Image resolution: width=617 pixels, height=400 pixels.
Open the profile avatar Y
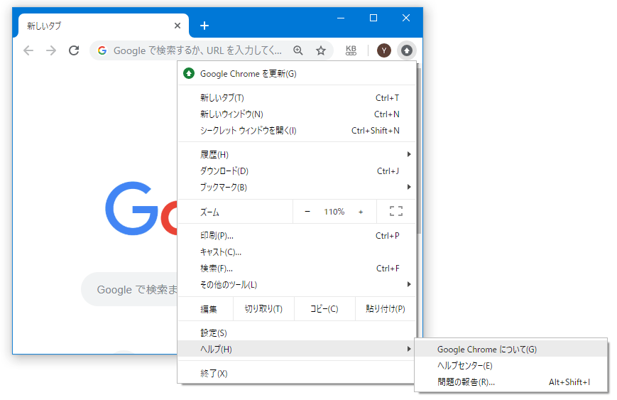click(383, 50)
